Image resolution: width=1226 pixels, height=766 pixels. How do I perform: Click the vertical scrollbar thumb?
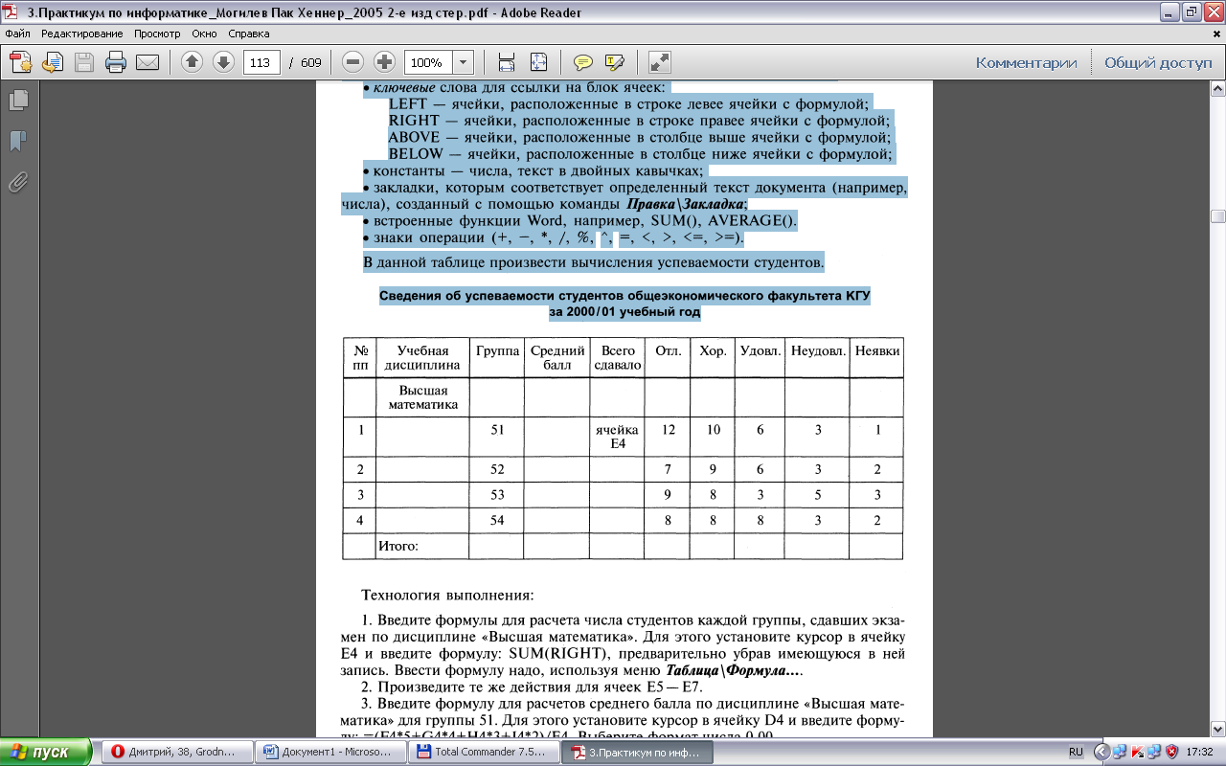(1217, 215)
